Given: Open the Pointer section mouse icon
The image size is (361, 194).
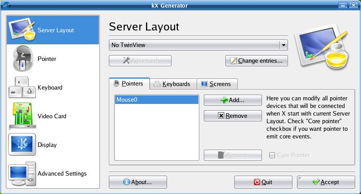Looking at the screenshot, I should (x=22, y=59).
